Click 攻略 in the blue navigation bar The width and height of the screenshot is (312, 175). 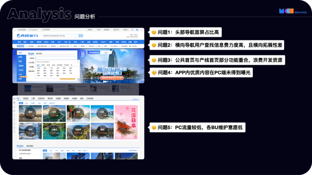(89, 42)
